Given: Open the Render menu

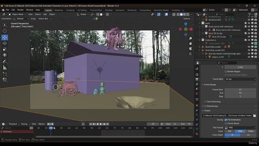Looking at the screenshot, I should (21, 10).
